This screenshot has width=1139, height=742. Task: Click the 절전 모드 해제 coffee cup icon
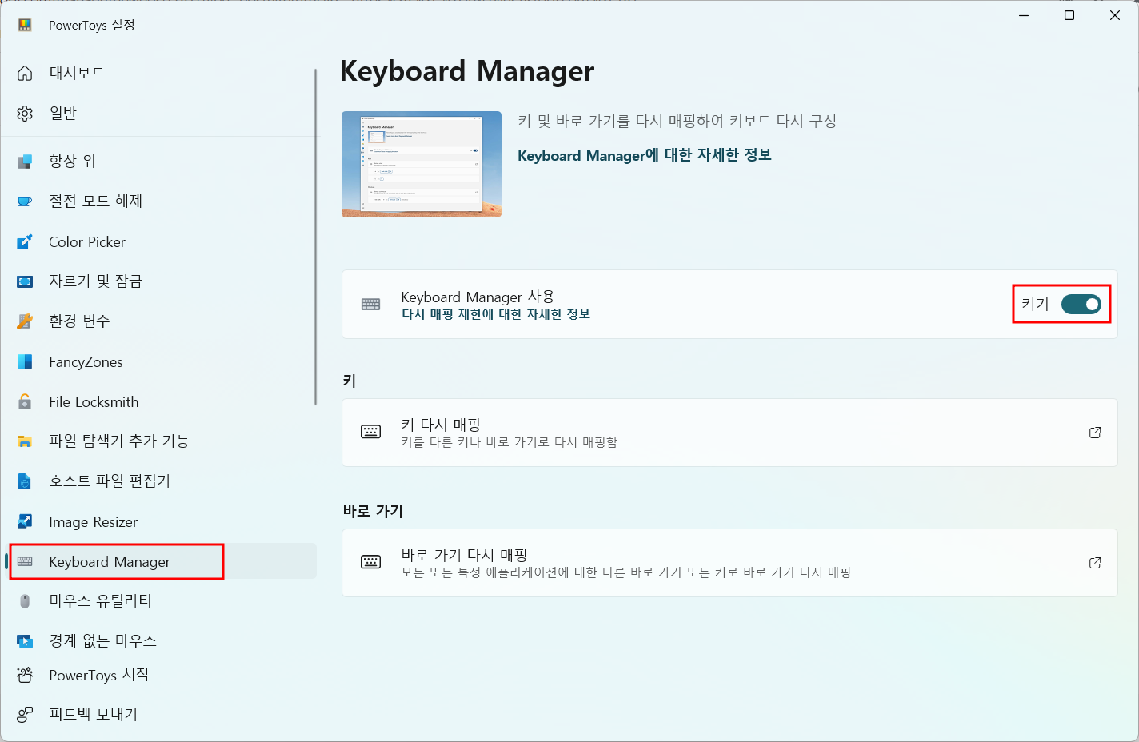(x=25, y=201)
